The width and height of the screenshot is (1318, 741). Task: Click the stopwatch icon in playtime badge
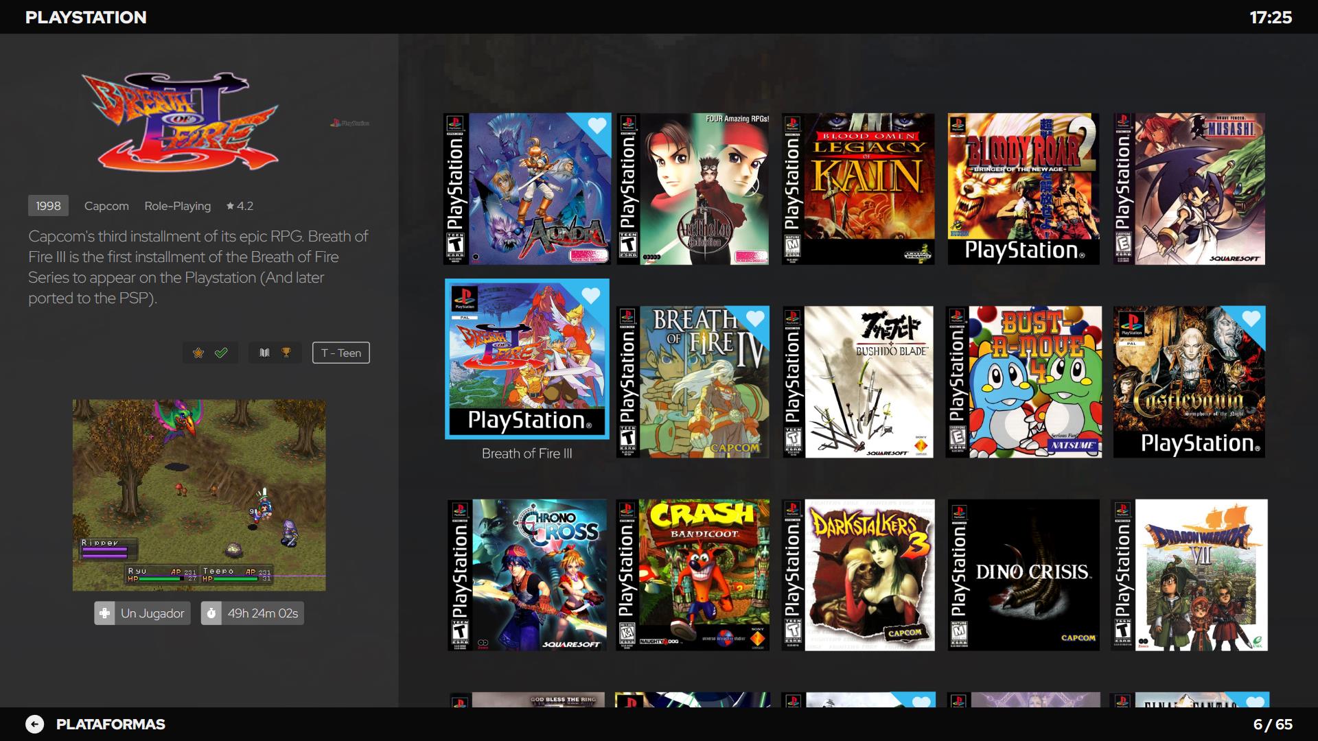pyautogui.click(x=211, y=613)
